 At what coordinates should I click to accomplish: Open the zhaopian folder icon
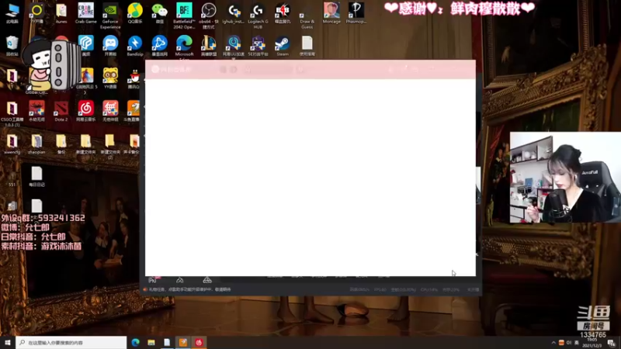pyautogui.click(x=36, y=142)
